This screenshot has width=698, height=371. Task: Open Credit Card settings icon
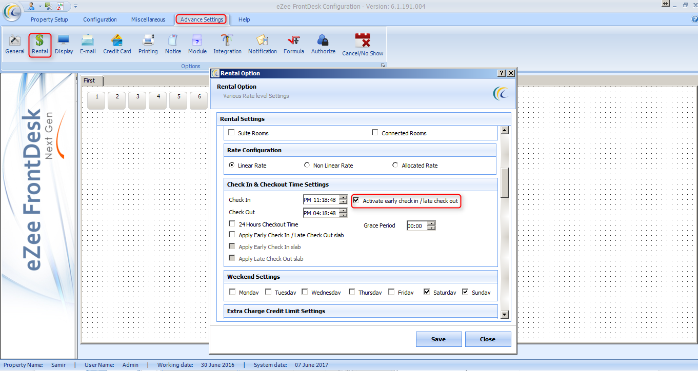(x=117, y=45)
